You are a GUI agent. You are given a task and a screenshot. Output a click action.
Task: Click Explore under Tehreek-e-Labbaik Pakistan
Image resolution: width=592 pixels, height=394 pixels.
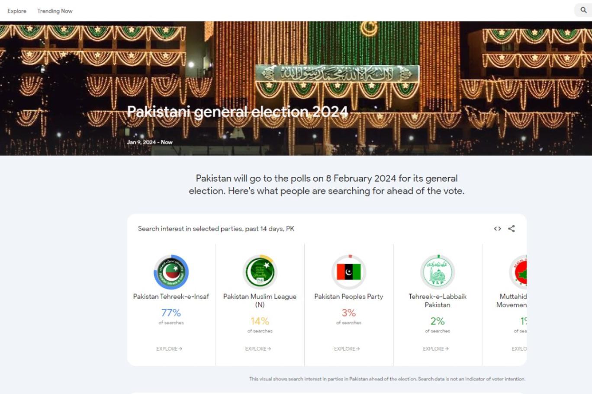pyautogui.click(x=435, y=349)
